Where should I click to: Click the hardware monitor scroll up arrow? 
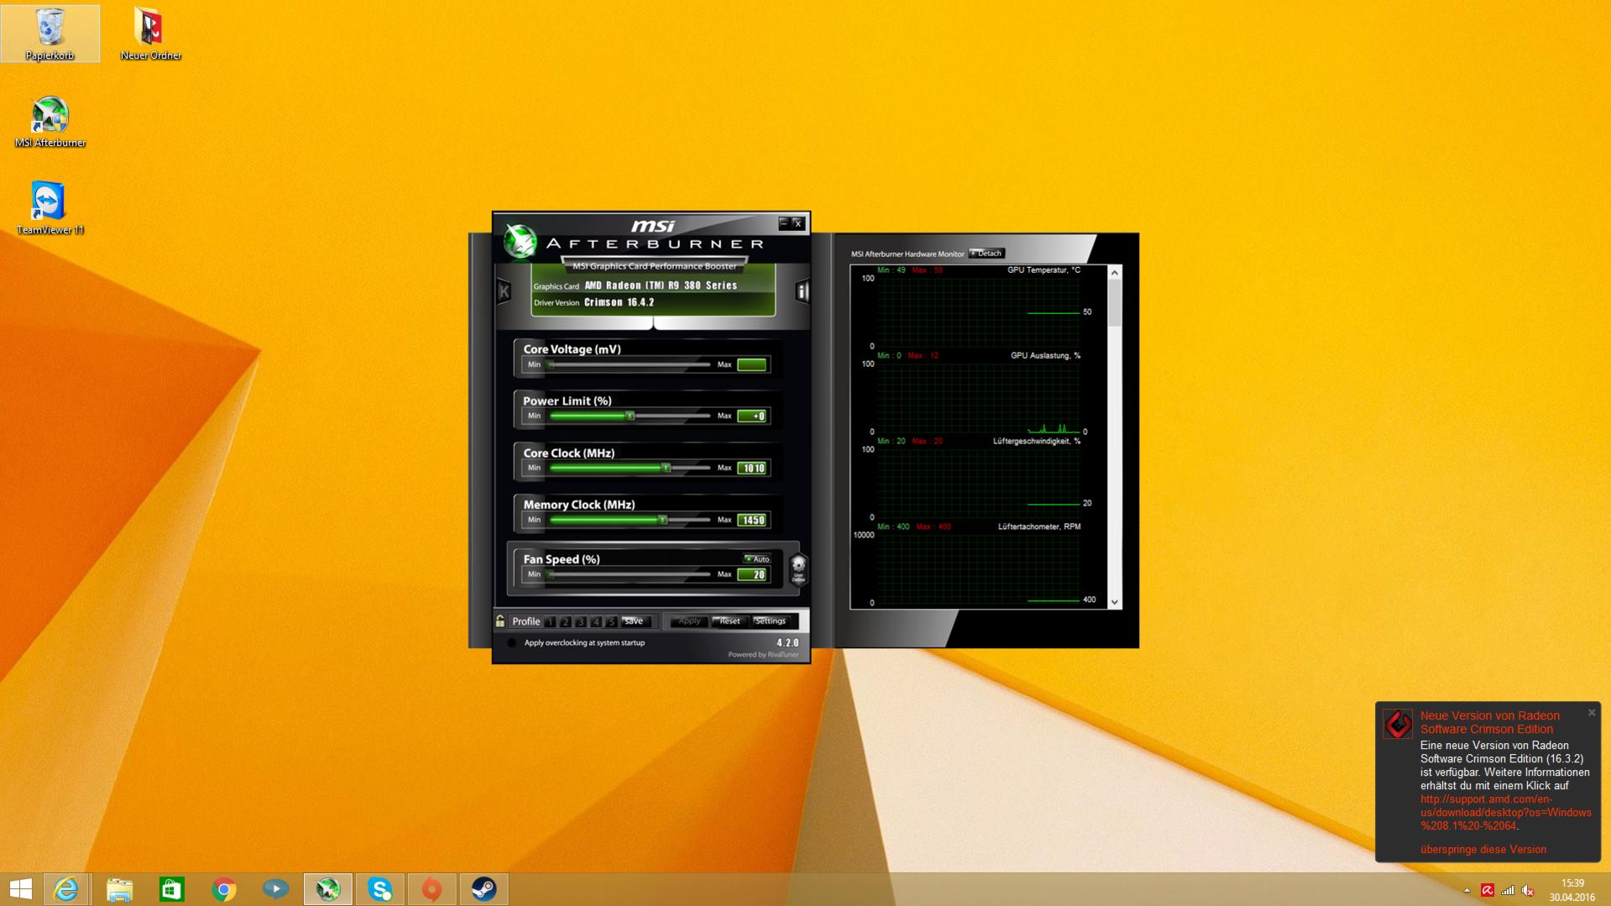pyautogui.click(x=1115, y=273)
